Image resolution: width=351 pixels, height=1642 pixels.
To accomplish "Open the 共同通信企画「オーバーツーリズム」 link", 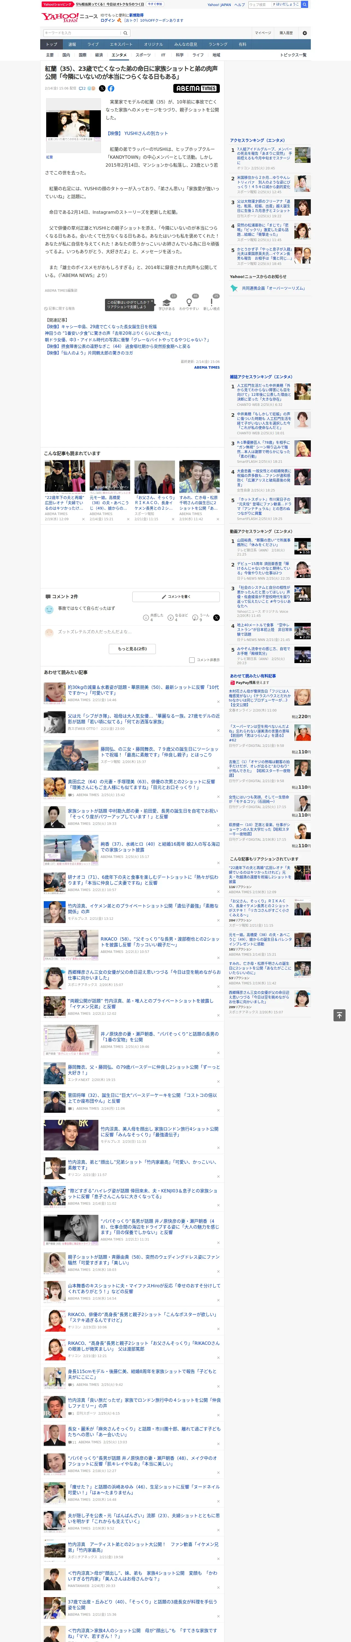I will 273,288.
